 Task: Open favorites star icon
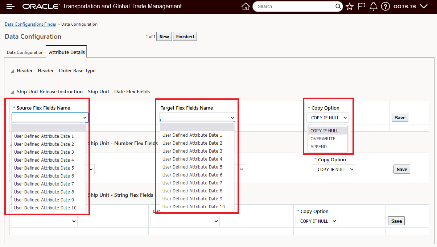pyautogui.click(x=350, y=7)
